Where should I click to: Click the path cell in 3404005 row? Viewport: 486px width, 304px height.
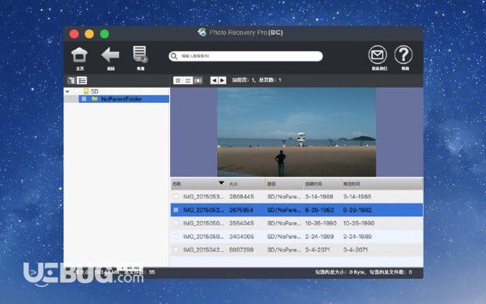[284, 237]
